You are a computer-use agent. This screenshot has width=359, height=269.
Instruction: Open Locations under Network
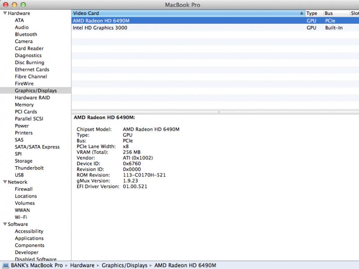(26, 196)
